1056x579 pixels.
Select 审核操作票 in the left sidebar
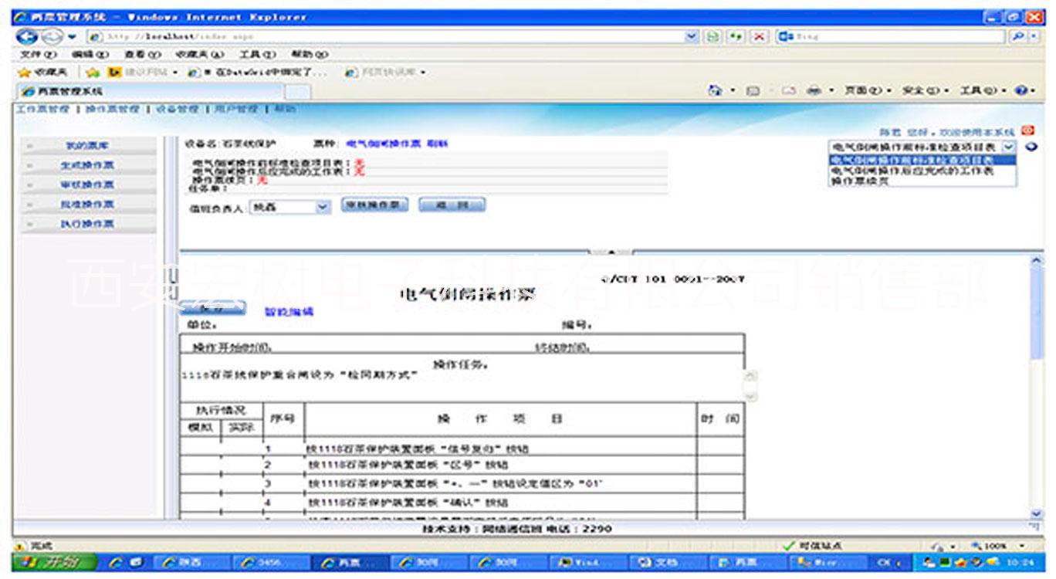[x=87, y=185]
